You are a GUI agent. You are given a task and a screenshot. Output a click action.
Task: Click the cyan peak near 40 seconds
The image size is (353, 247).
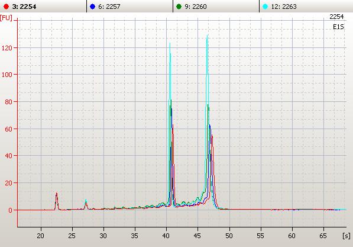[x=170, y=44]
